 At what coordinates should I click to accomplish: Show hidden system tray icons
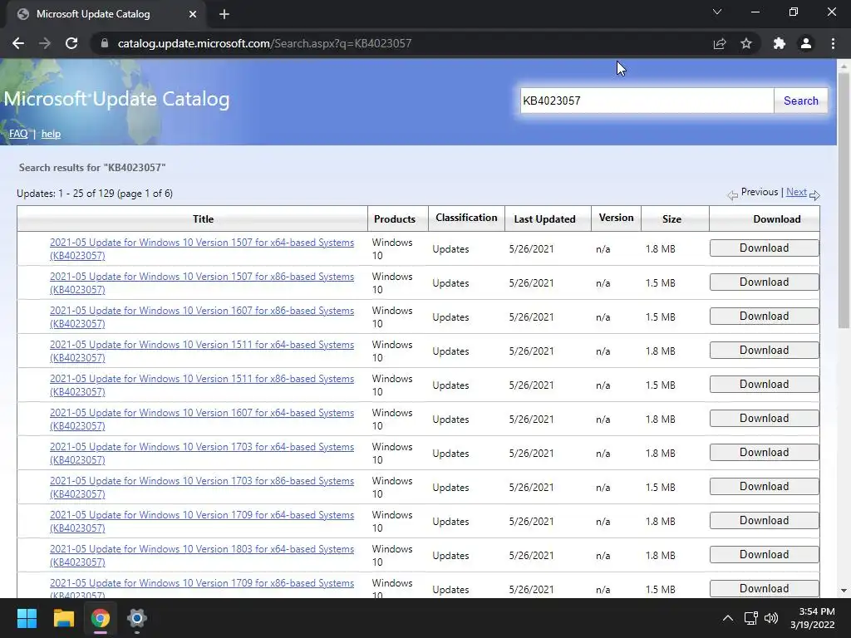point(728,618)
